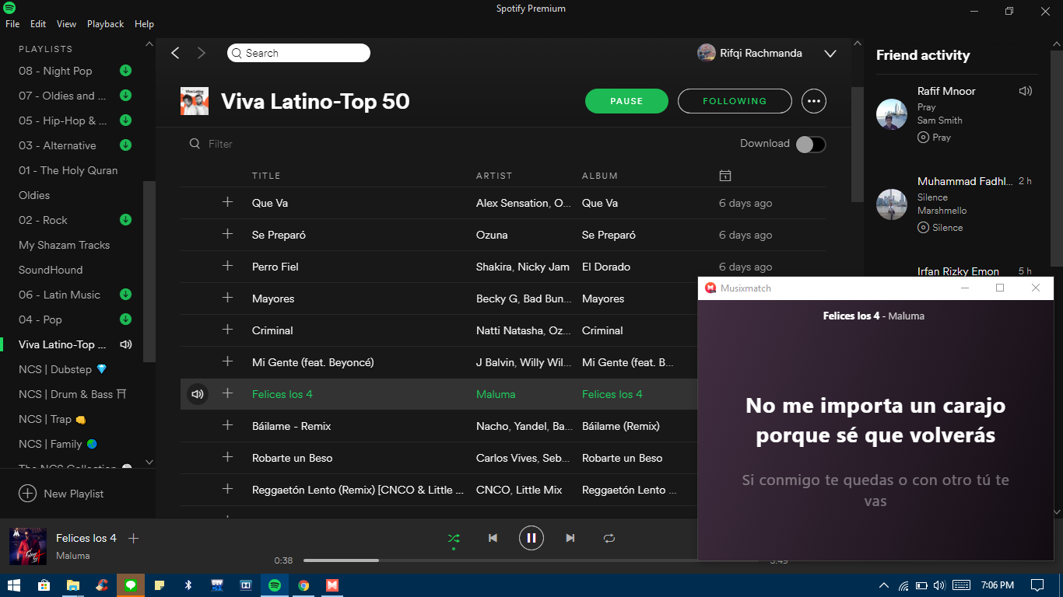Screen dimensions: 1063x597
Task: Open the Help menu
Action: [144, 24]
